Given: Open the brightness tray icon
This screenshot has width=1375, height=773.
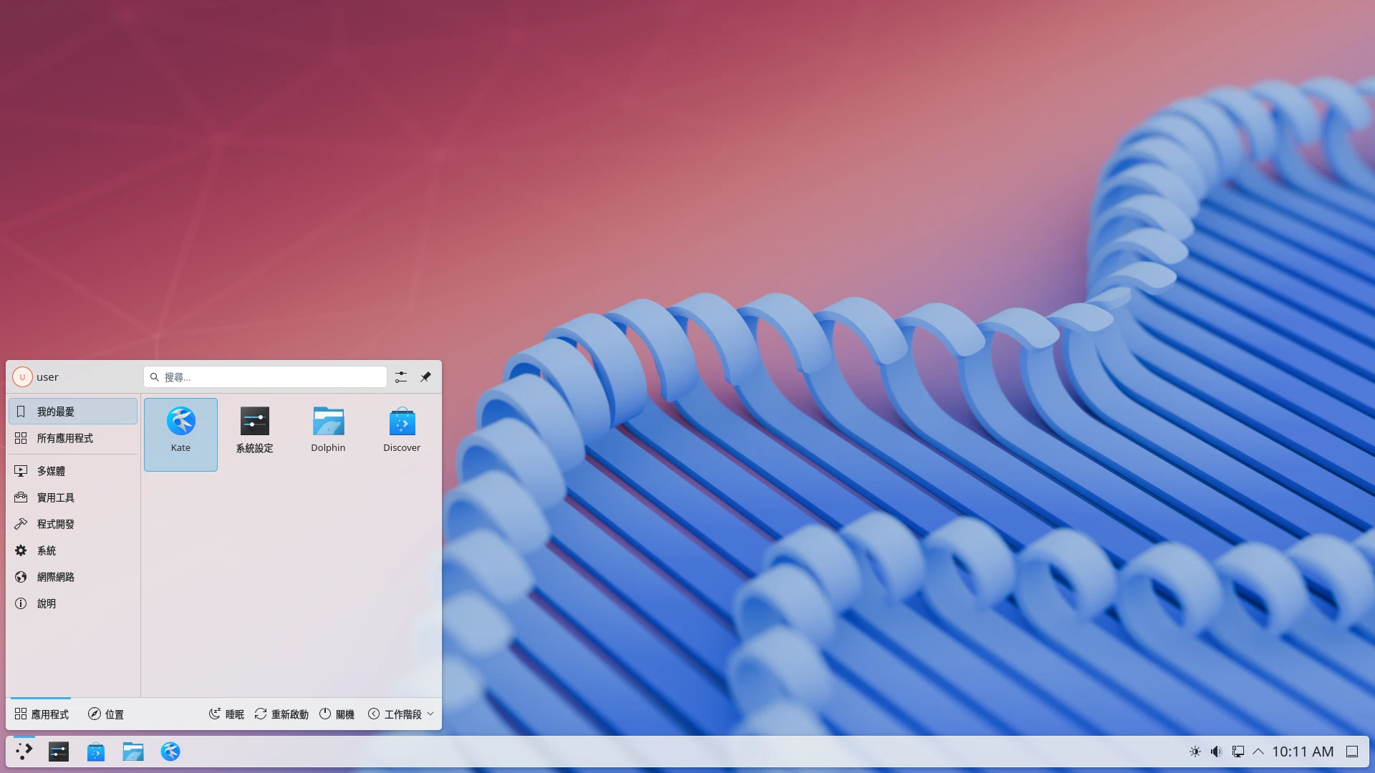Looking at the screenshot, I should pyautogui.click(x=1195, y=752).
